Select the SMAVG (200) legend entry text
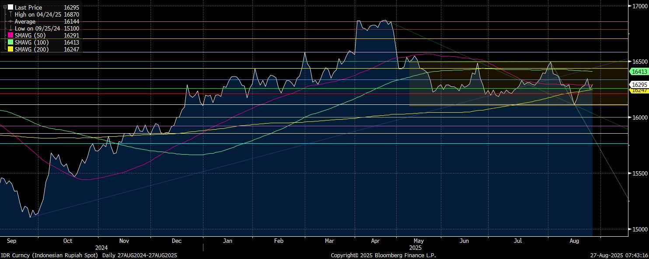This screenshot has width=649, height=259. click(x=32, y=49)
